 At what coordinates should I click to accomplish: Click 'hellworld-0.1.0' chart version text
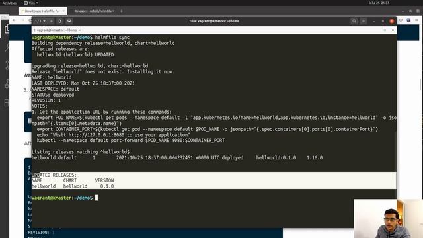click(x=276, y=157)
